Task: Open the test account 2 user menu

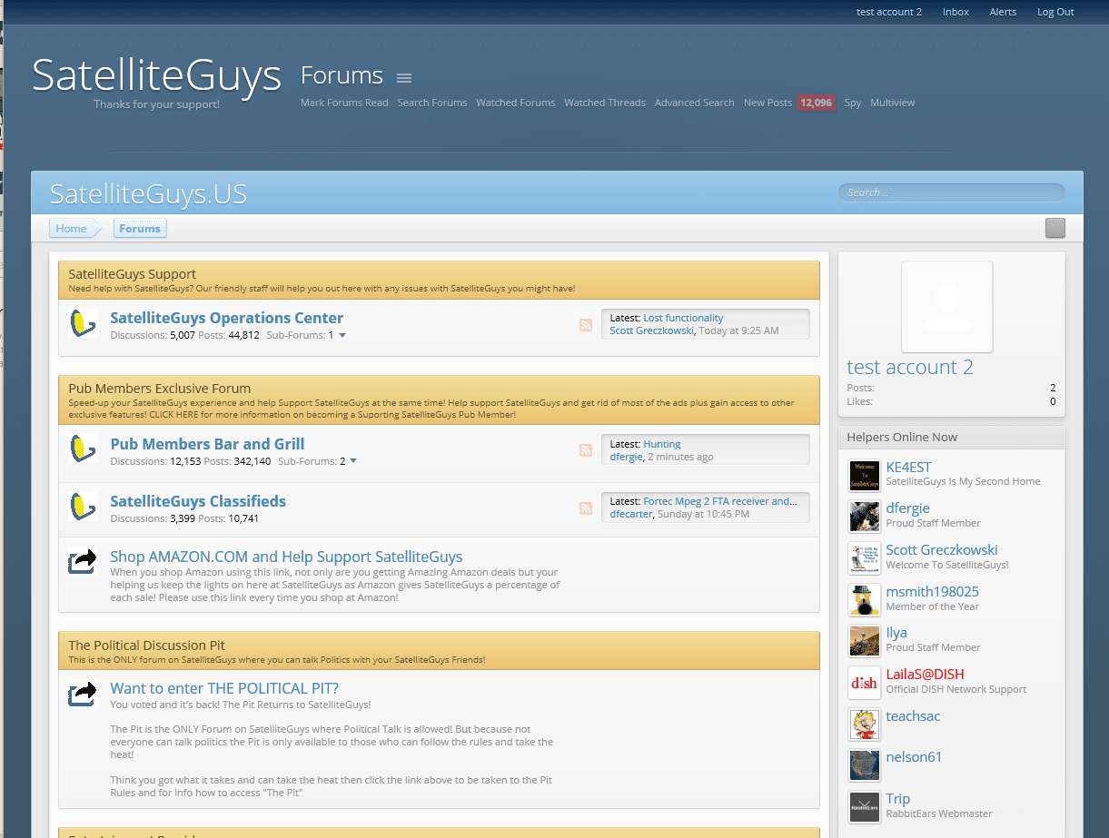Action: click(x=888, y=12)
